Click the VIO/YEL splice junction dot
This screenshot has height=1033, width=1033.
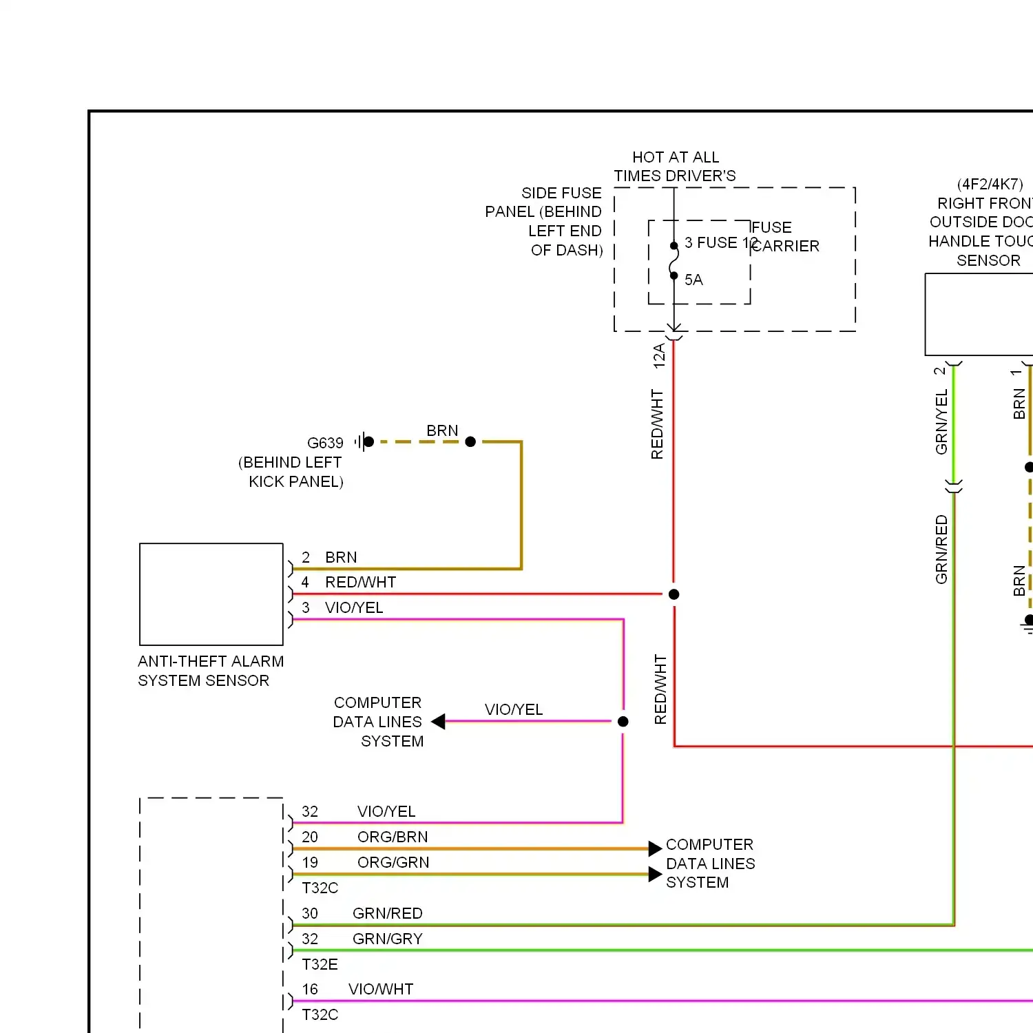623,722
